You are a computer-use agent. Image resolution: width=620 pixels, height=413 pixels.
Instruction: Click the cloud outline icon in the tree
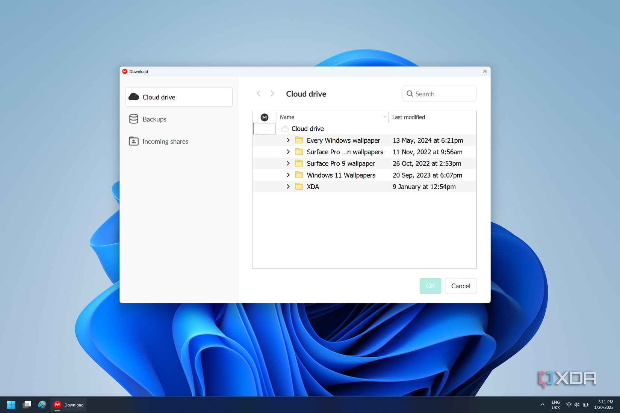click(x=285, y=128)
